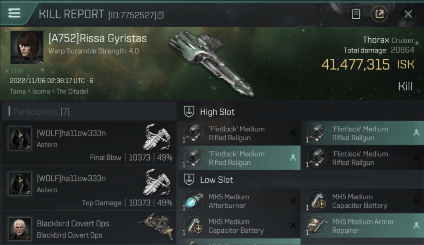Viewport: 424px width, 245px height.
Task: Click the share kill report icon
Action: point(379,14)
